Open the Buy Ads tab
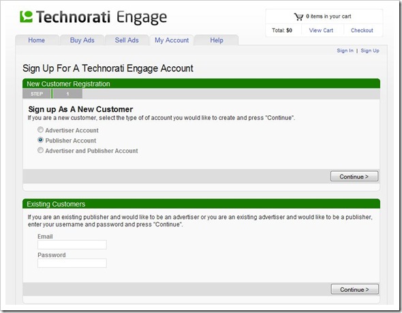The image size is (402, 313). click(82, 40)
